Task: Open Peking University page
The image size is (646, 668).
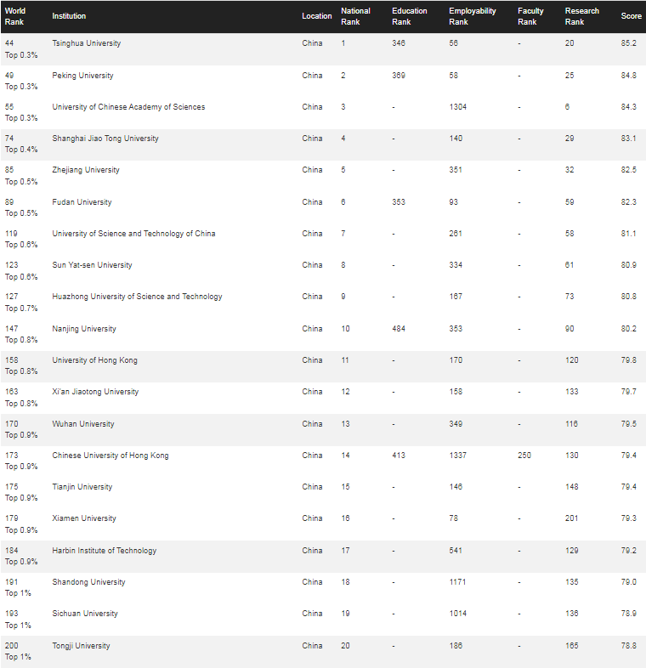Action: (x=82, y=76)
